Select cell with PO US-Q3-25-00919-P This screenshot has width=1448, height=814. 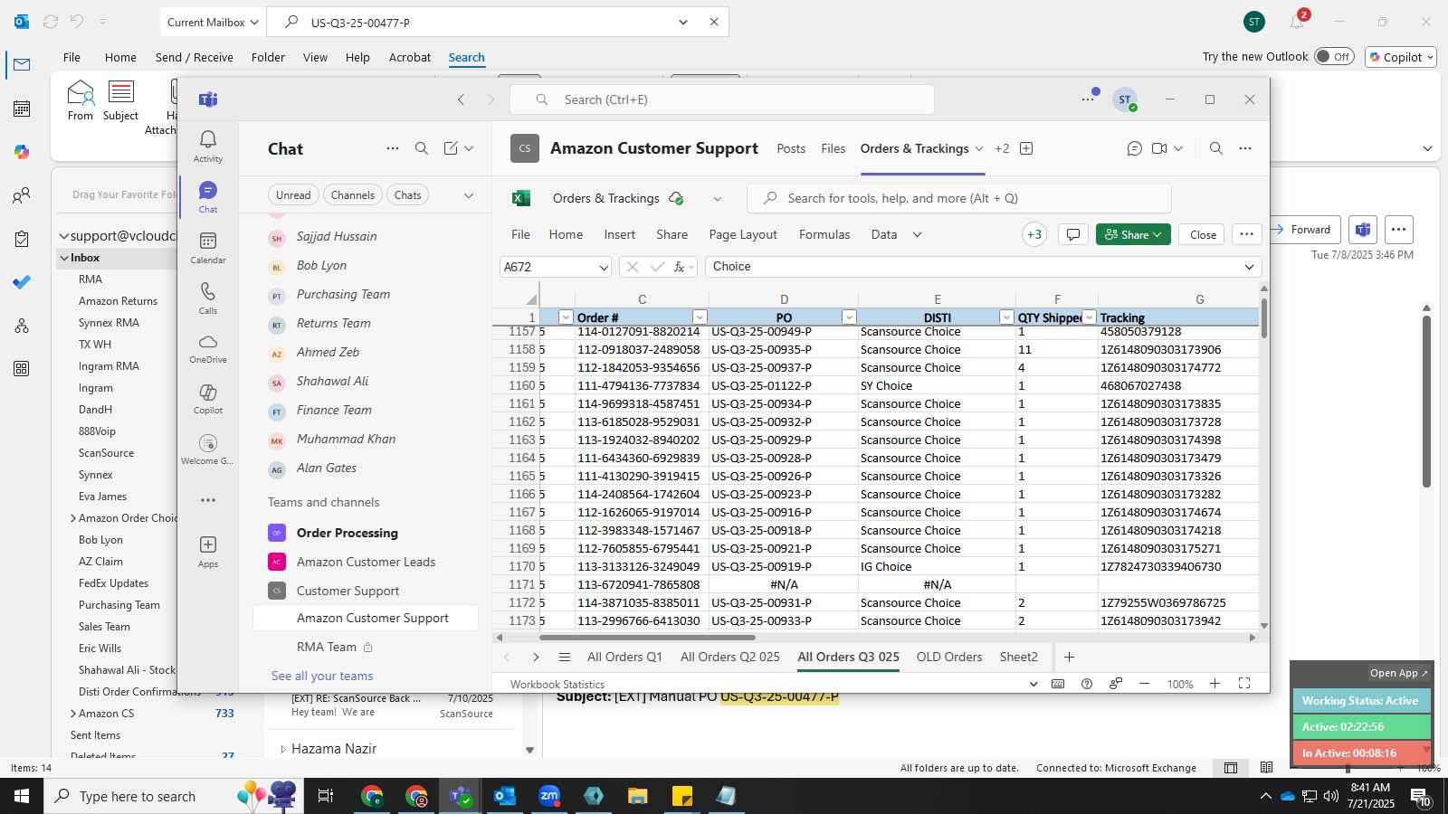(x=784, y=566)
